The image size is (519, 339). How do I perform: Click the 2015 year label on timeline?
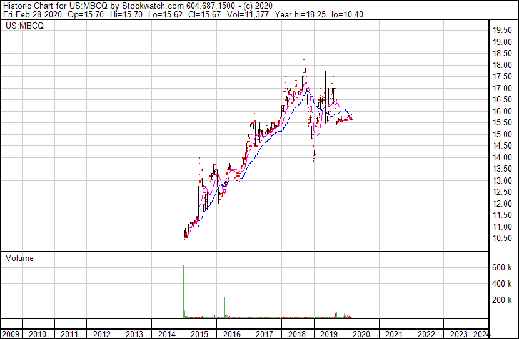point(199,333)
